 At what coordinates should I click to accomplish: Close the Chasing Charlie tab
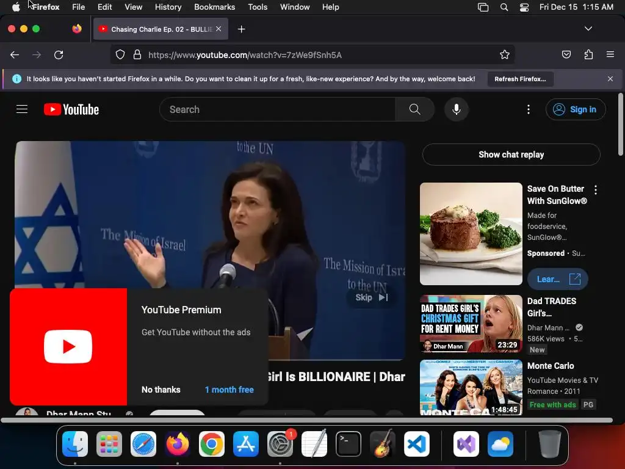click(219, 29)
